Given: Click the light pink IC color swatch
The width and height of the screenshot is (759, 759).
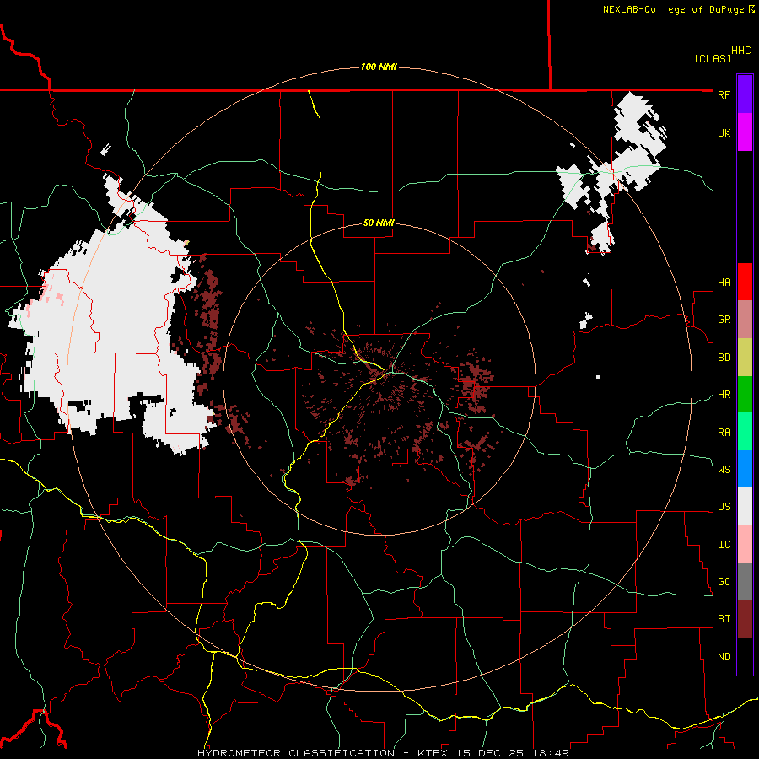Looking at the screenshot, I should [x=745, y=544].
